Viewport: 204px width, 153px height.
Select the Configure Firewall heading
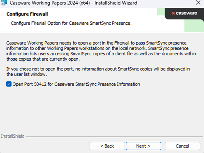click(x=27, y=14)
